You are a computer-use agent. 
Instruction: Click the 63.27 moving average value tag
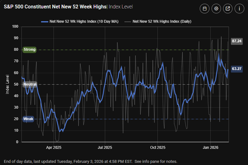237,69
